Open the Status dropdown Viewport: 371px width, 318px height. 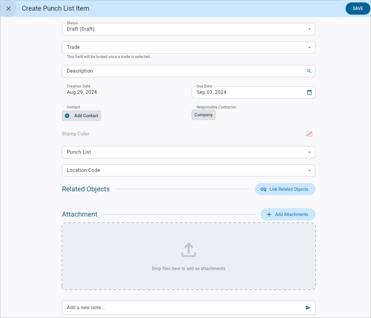click(x=189, y=29)
